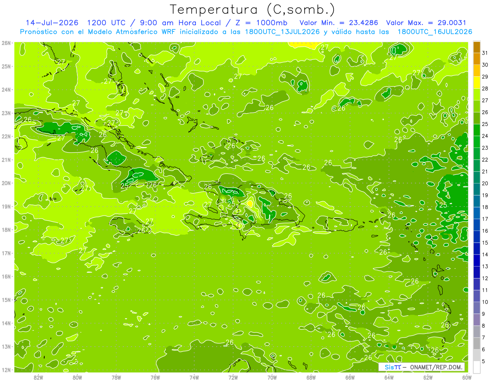The width and height of the screenshot is (496, 383).
Task: Click the '15N' latitude label
Action: 6,300
